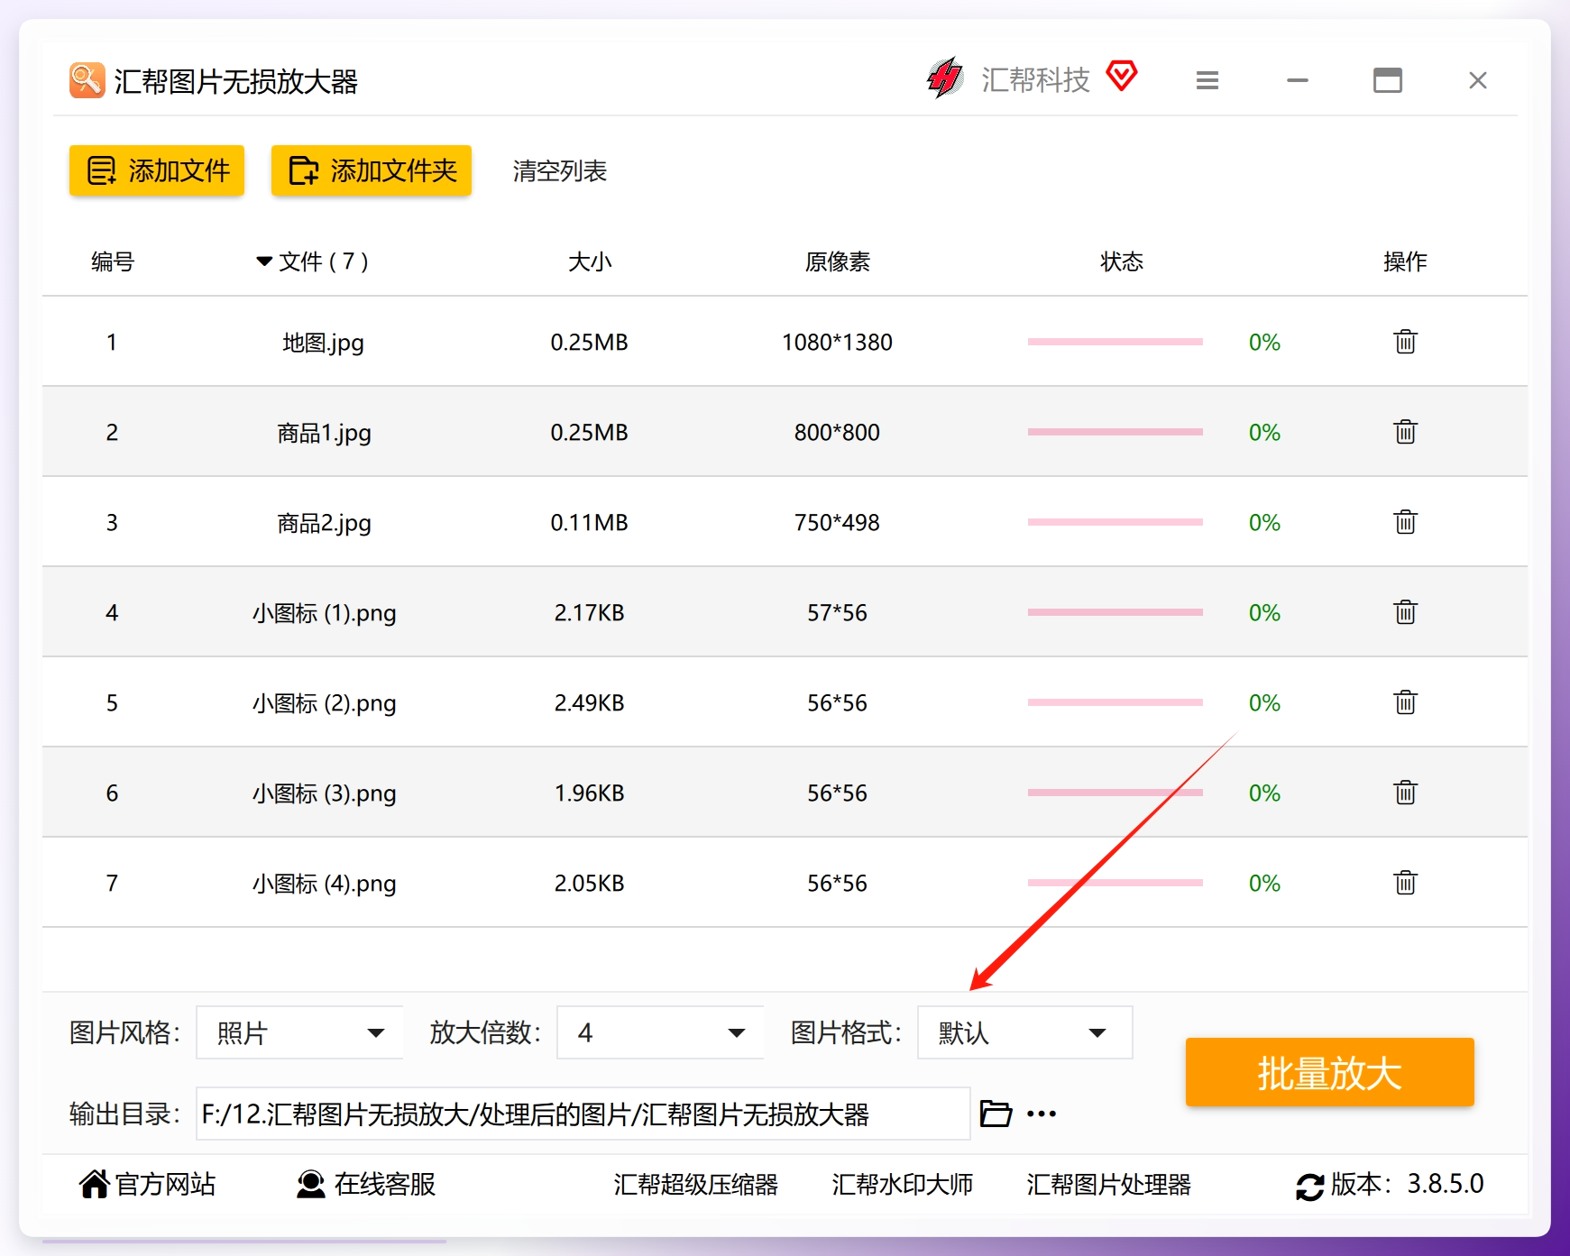Click the refresh version update icon
The width and height of the screenshot is (1570, 1256).
tap(1309, 1187)
